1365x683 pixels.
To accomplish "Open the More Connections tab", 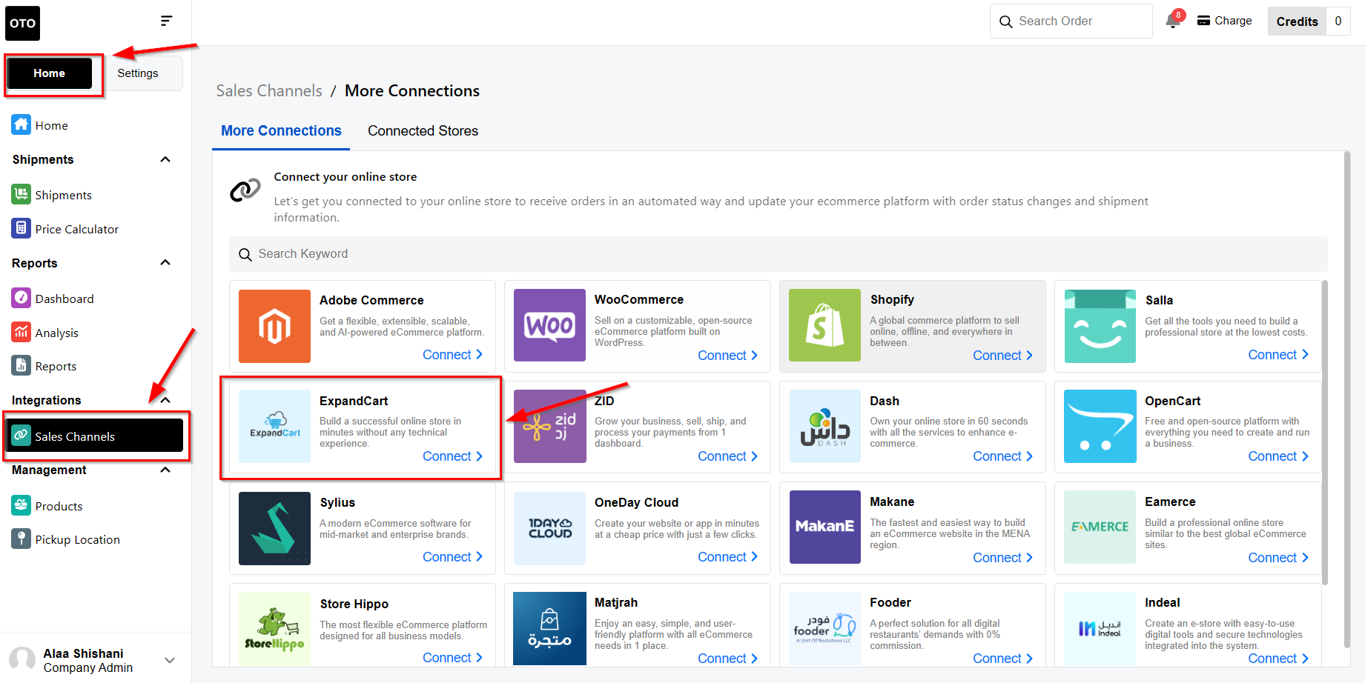I will tap(281, 131).
